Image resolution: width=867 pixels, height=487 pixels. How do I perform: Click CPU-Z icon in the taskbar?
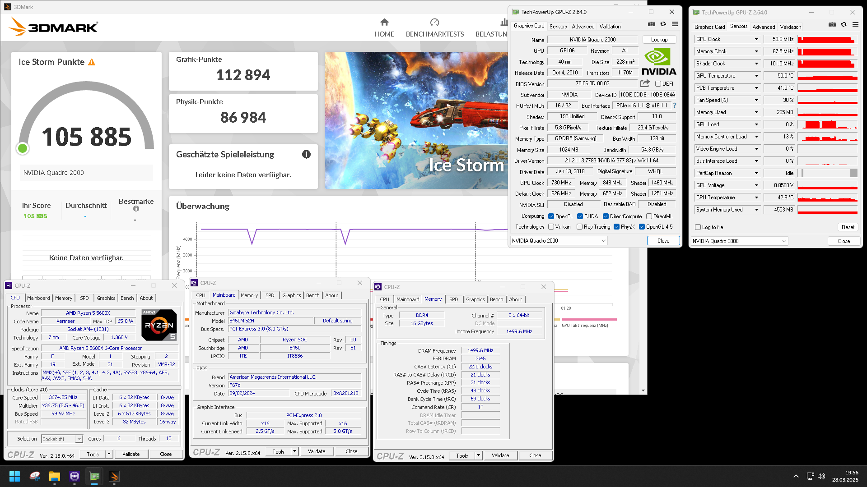[75, 476]
